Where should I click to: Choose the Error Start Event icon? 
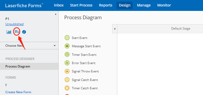coord(67,63)
